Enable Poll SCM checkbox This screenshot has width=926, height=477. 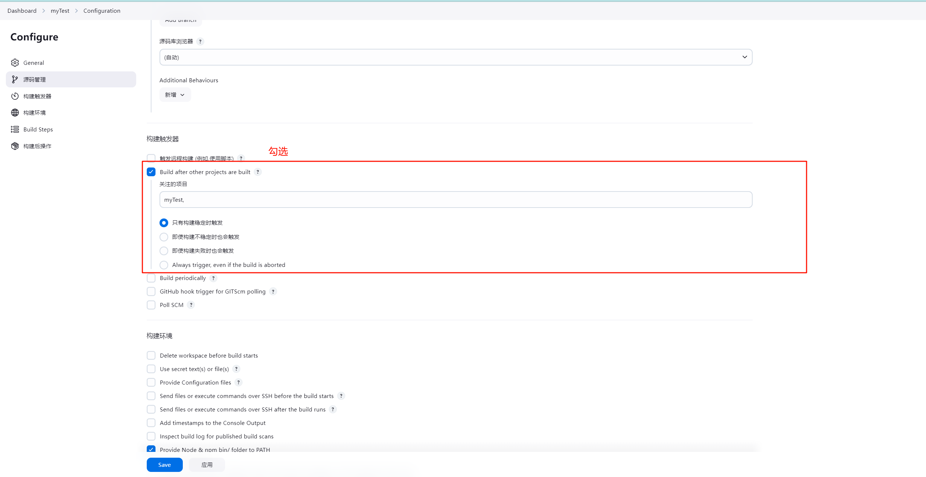(x=151, y=305)
